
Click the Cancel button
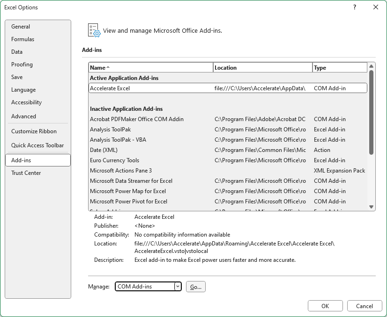(365, 306)
